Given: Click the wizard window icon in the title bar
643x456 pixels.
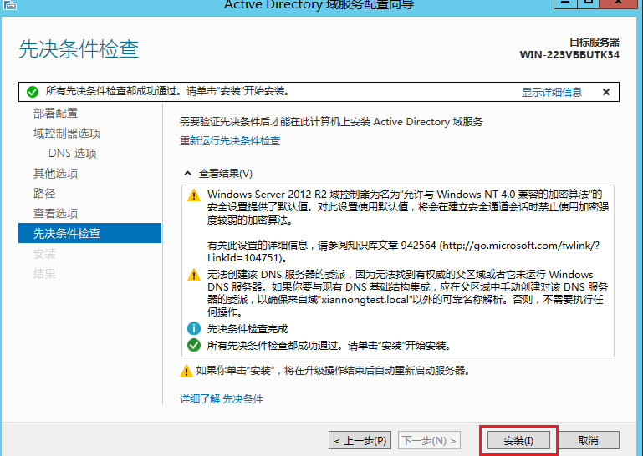Looking at the screenshot, I should point(8,5).
